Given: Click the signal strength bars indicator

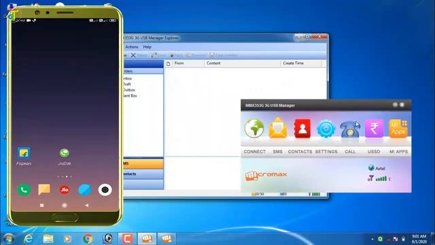Looking at the screenshot, I should (x=381, y=178).
